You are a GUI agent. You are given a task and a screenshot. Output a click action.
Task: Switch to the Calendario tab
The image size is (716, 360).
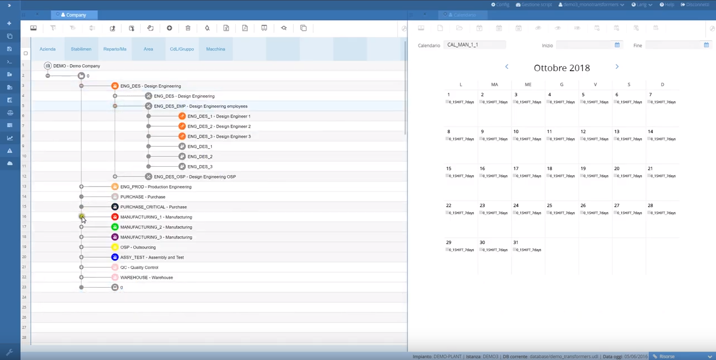pyautogui.click(x=462, y=15)
